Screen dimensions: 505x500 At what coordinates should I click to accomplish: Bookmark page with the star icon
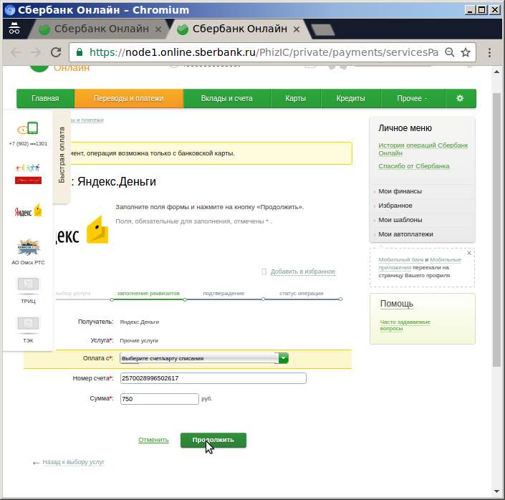point(466,52)
